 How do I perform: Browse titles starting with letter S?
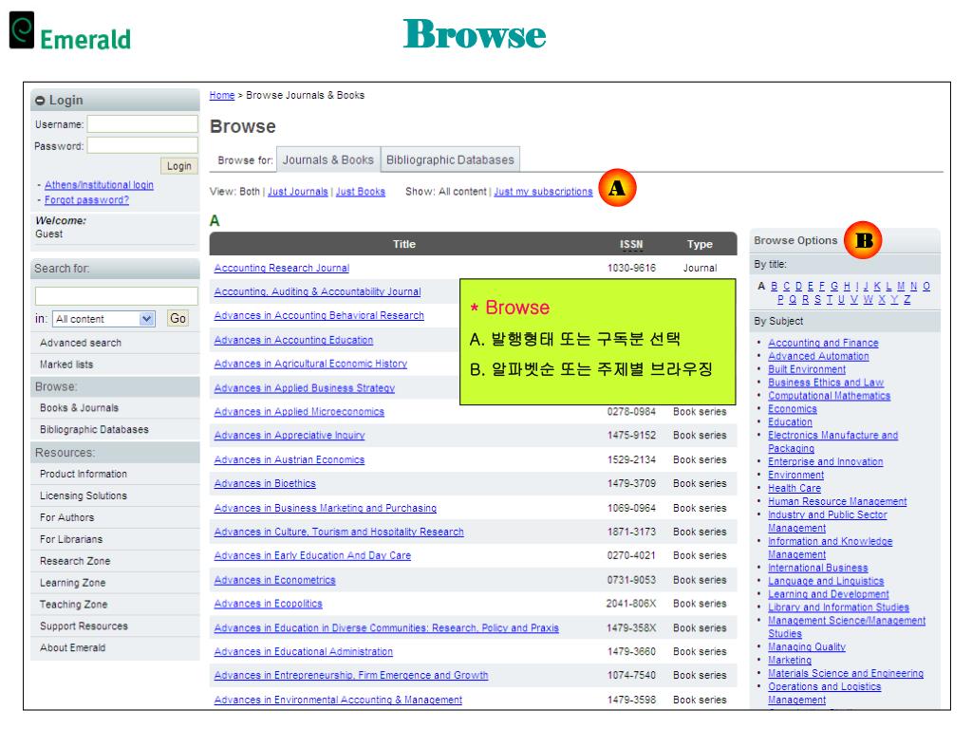[817, 300]
